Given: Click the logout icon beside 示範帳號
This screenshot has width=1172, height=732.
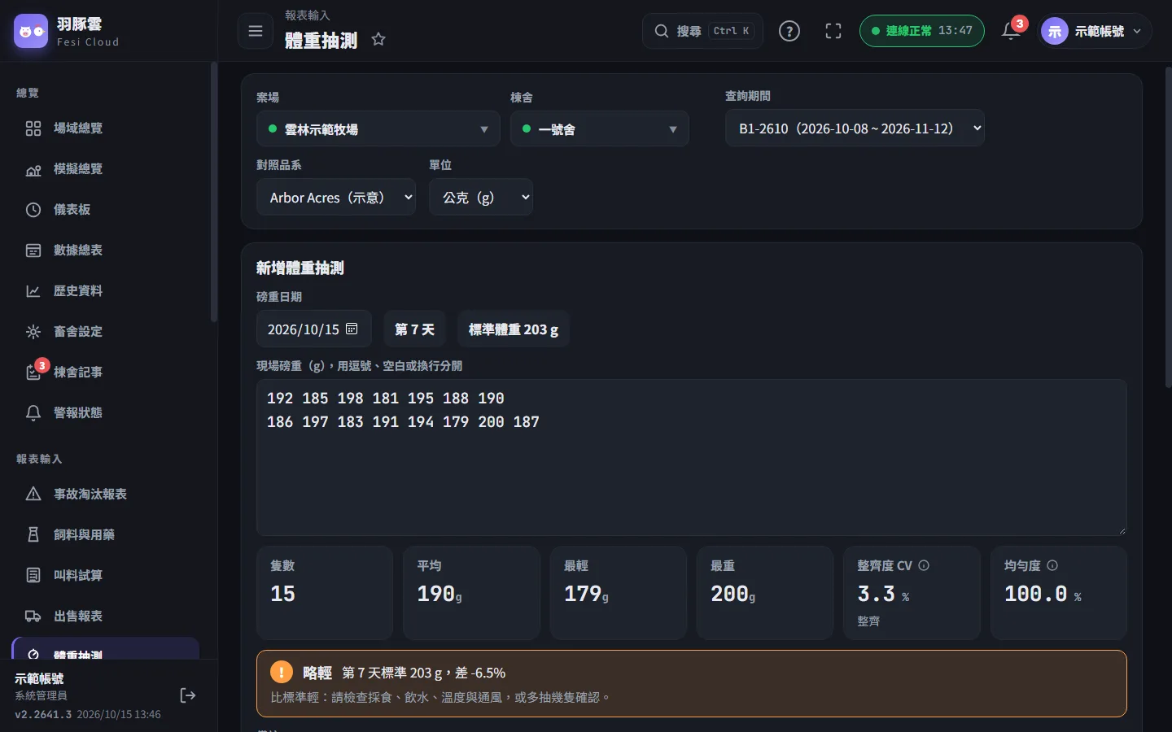Looking at the screenshot, I should (188, 695).
